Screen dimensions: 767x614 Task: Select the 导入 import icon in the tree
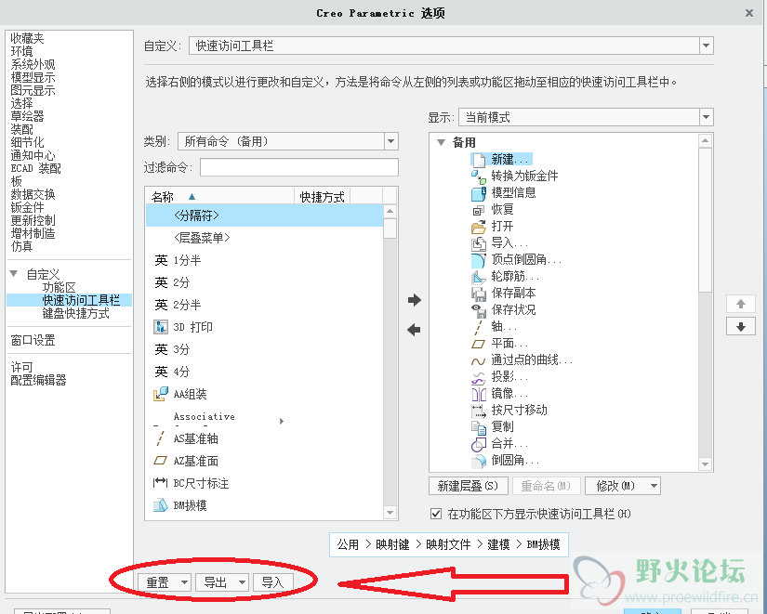coord(479,243)
